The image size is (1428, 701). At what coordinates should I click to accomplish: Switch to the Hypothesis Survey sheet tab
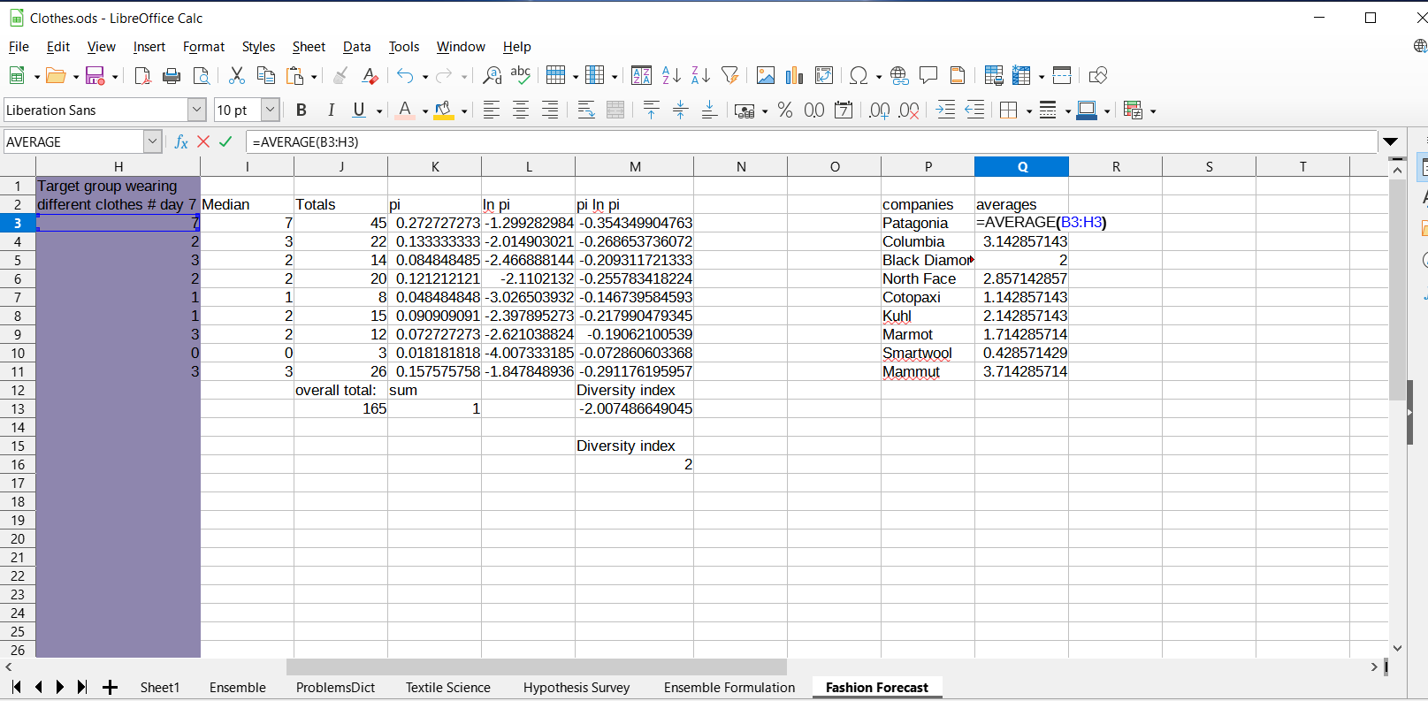coord(577,688)
